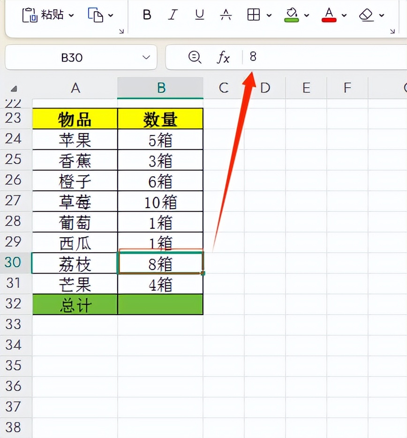Expand the Eraser clear options arrow
Viewport: 407px width, 438px height.
coord(382,15)
